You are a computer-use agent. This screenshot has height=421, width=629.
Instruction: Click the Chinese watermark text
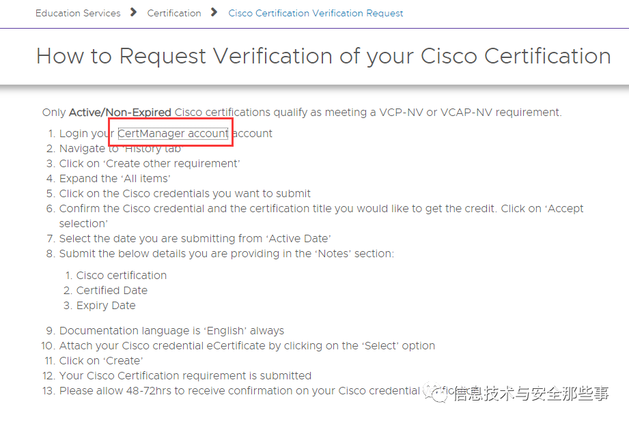[x=531, y=393]
